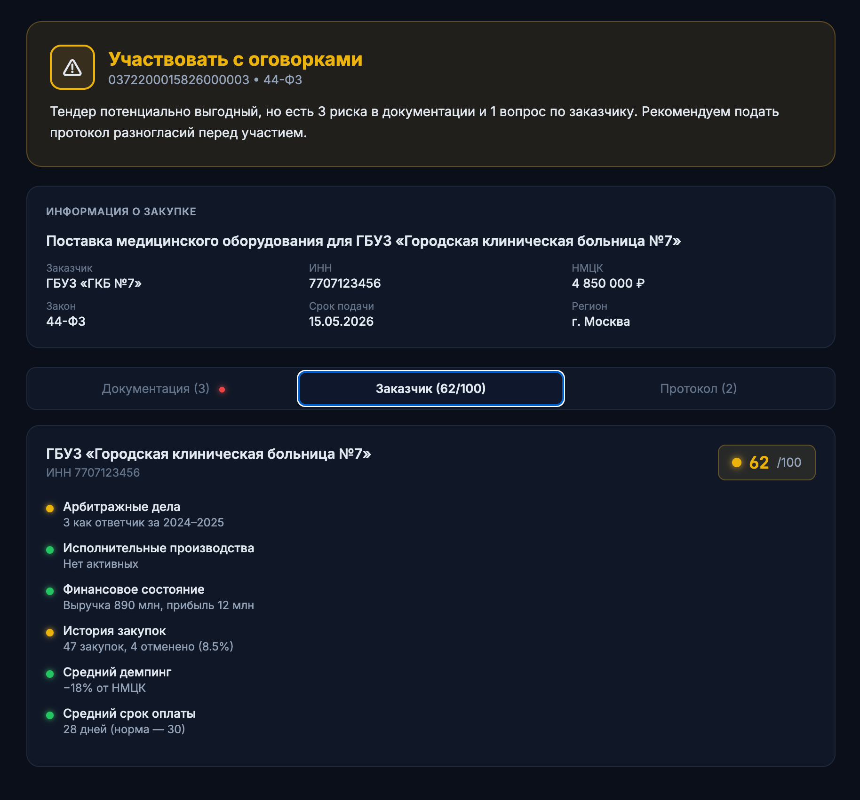
Task: Click the customer name ГБУЗ «ГКБ №7»
Action: 94,283
